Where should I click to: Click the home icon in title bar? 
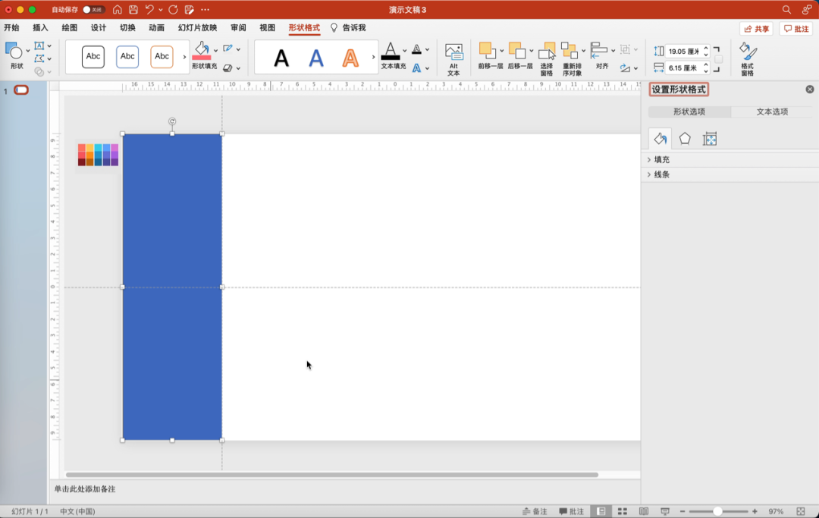[118, 9]
